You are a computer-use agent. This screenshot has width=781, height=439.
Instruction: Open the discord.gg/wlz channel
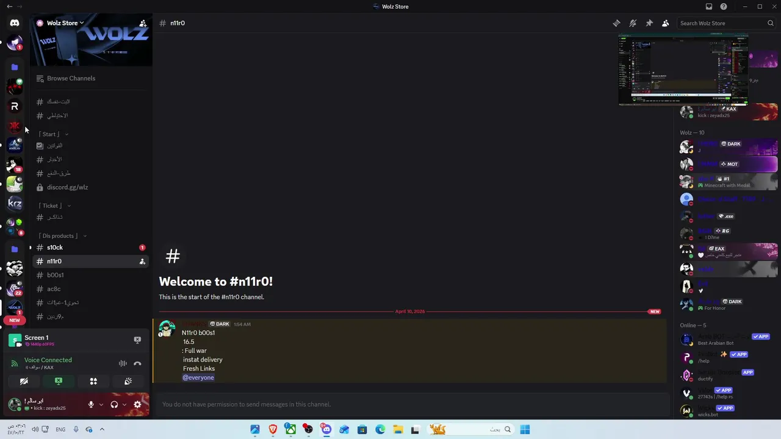(90, 187)
